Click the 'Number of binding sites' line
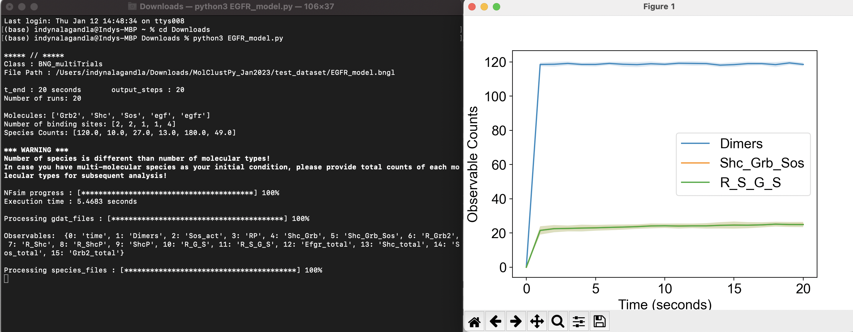This screenshot has height=332, width=853. tap(90, 124)
